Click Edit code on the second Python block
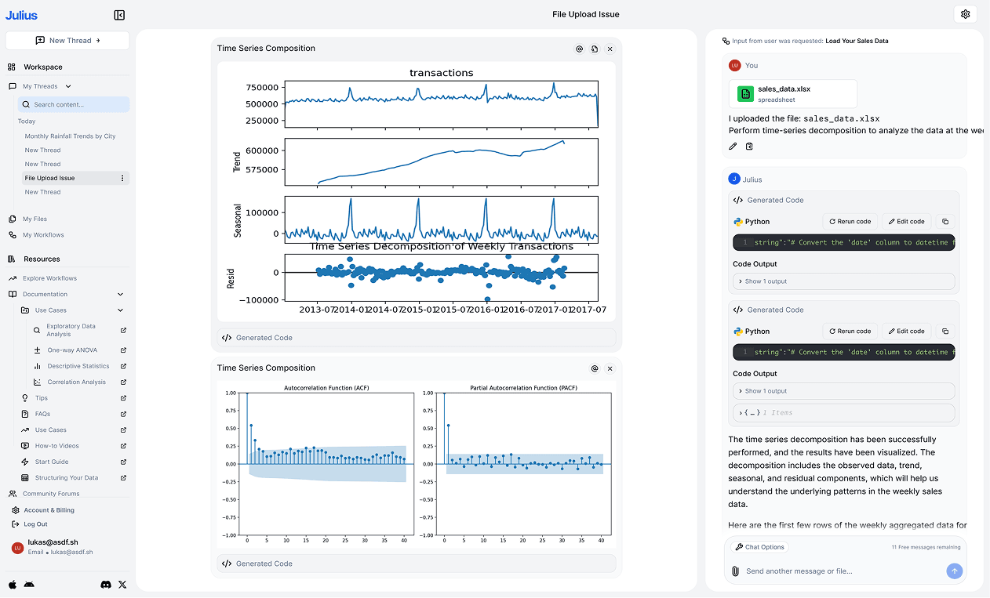Screen dimensions: 990x598 pos(907,332)
